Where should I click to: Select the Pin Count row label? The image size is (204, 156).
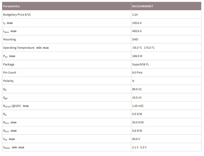tap(10, 73)
